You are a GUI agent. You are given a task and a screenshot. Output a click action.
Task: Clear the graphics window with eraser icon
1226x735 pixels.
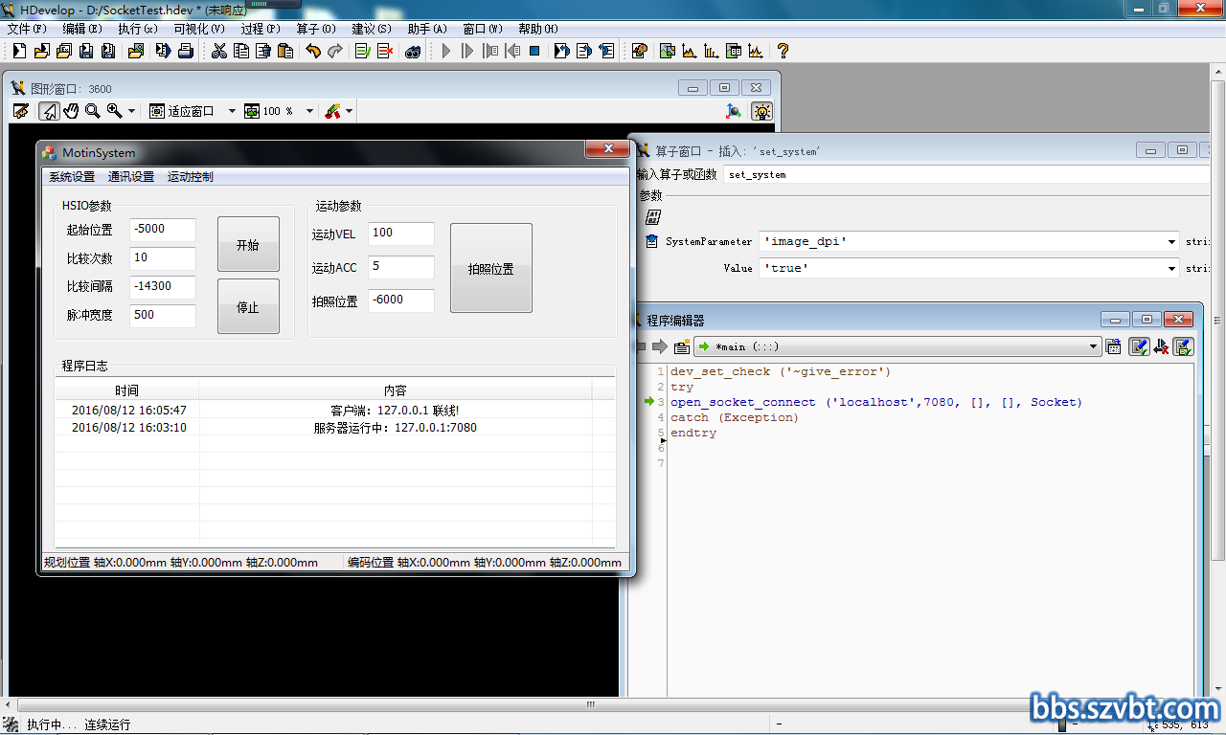coord(20,111)
